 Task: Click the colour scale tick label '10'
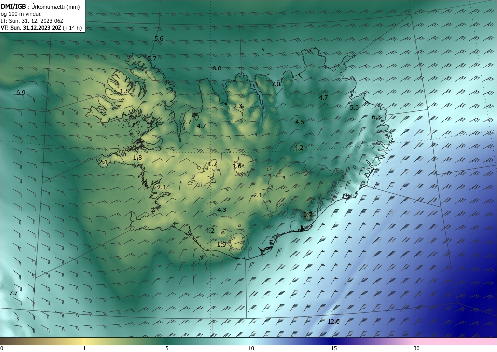[x=251, y=349]
